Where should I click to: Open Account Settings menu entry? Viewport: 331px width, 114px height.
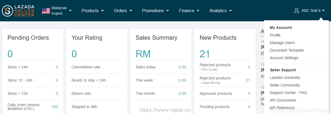[284, 58]
